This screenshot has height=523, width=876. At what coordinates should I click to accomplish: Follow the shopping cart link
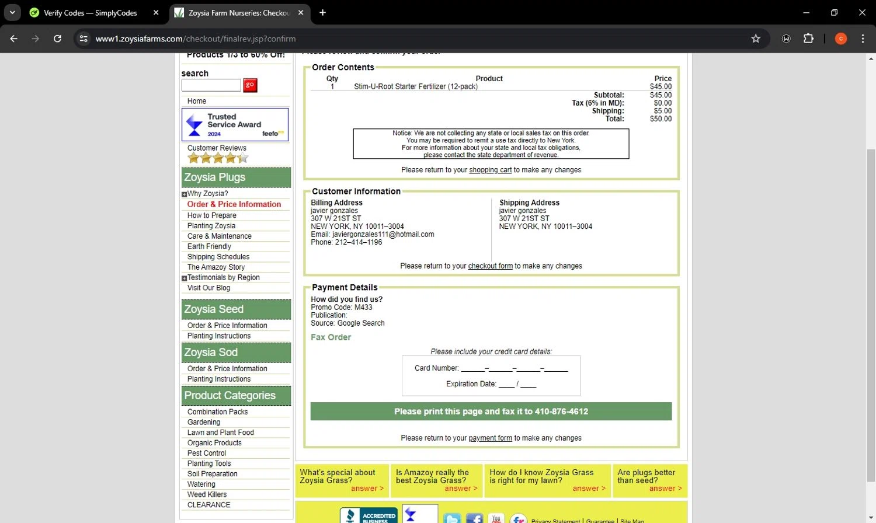click(490, 170)
